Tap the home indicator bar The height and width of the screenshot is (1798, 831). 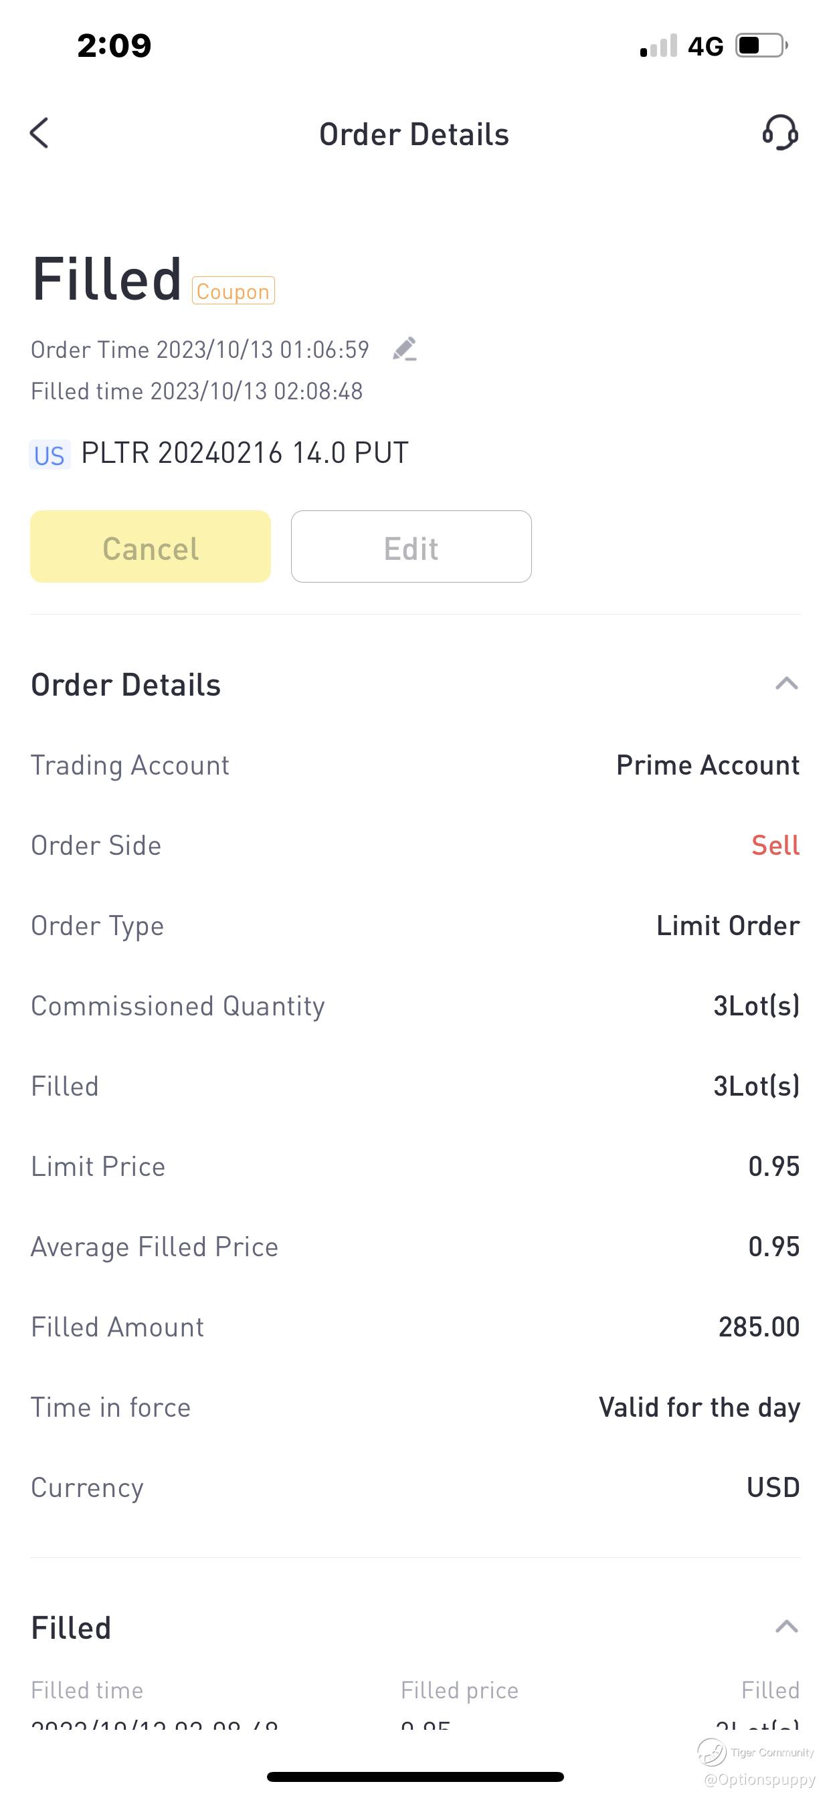415,1777
